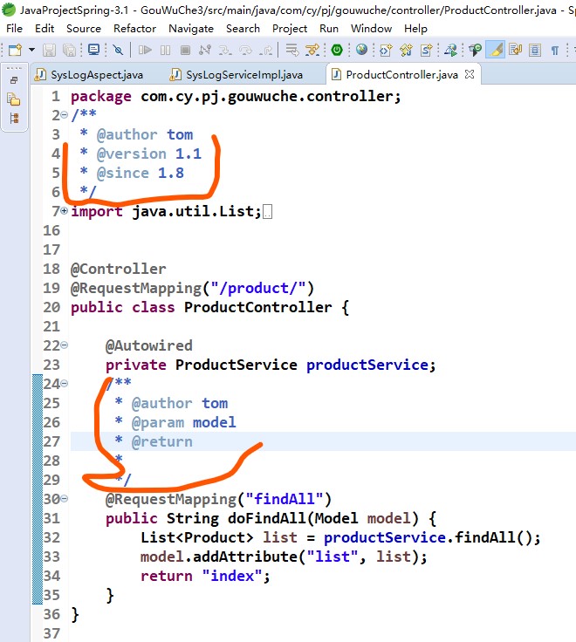Viewport: 576px width, 642px height.
Task: Open the Source menu
Action: point(84,28)
